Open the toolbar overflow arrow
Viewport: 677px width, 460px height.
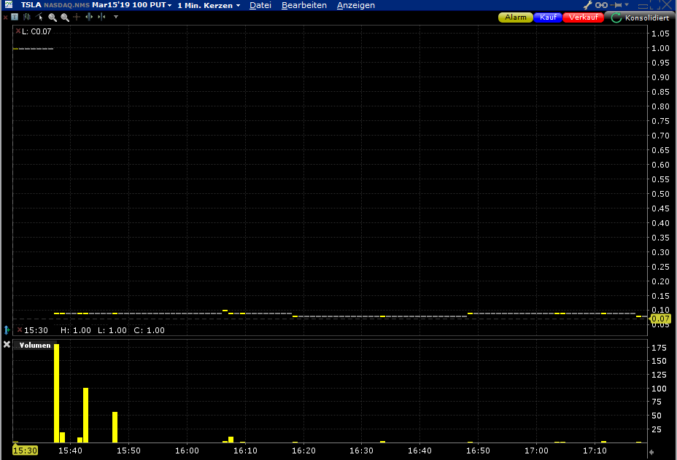point(115,17)
